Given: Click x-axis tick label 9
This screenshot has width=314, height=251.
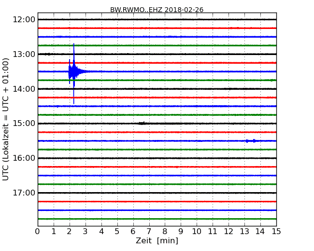Looking at the screenshot, I should coord(181,231).
